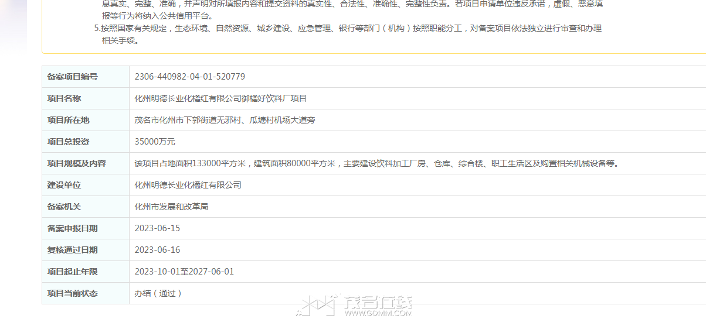Screen dimensions: 706x319
Task: Click project name 御橘好饮料厂项目 text
Action: (x=274, y=98)
